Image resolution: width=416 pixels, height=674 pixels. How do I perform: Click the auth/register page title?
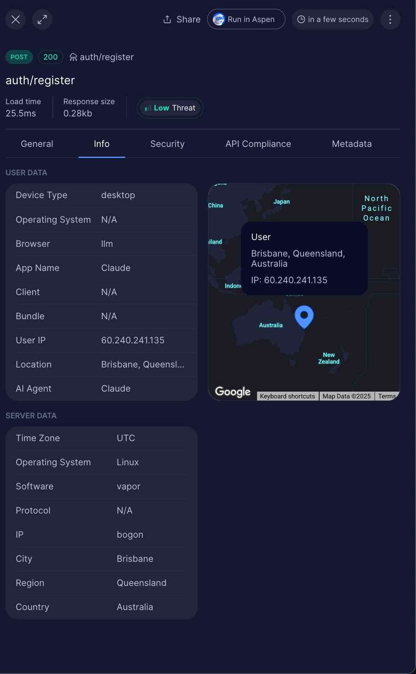(x=40, y=80)
